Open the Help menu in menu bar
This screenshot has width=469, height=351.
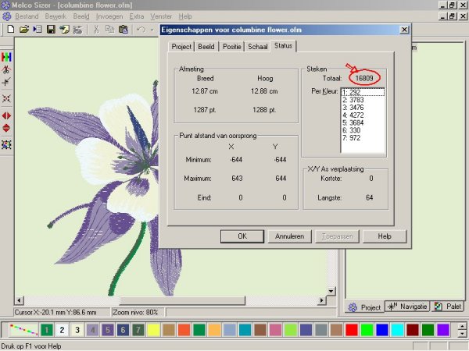click(x=185, y=16)
